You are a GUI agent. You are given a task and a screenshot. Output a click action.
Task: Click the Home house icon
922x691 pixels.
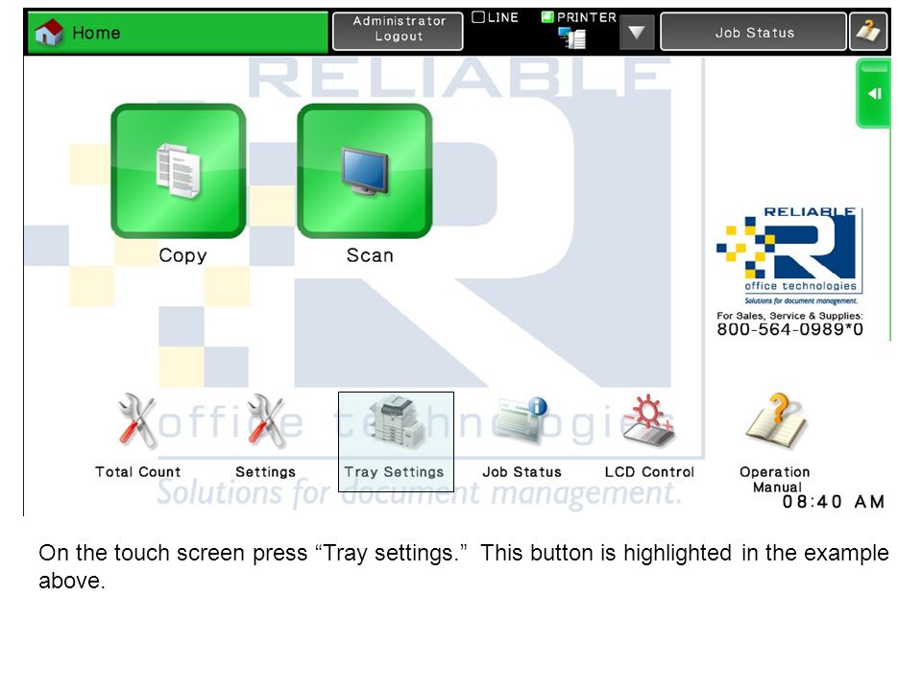pyautogui.click(x=49, y=33)
